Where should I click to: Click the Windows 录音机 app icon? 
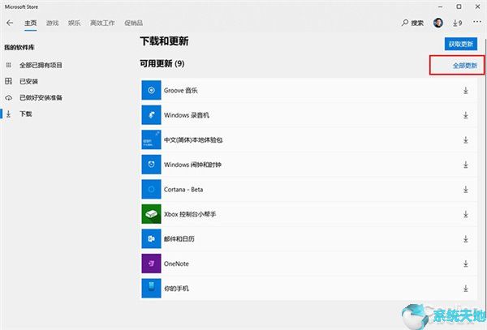click(x=151, y=115)
